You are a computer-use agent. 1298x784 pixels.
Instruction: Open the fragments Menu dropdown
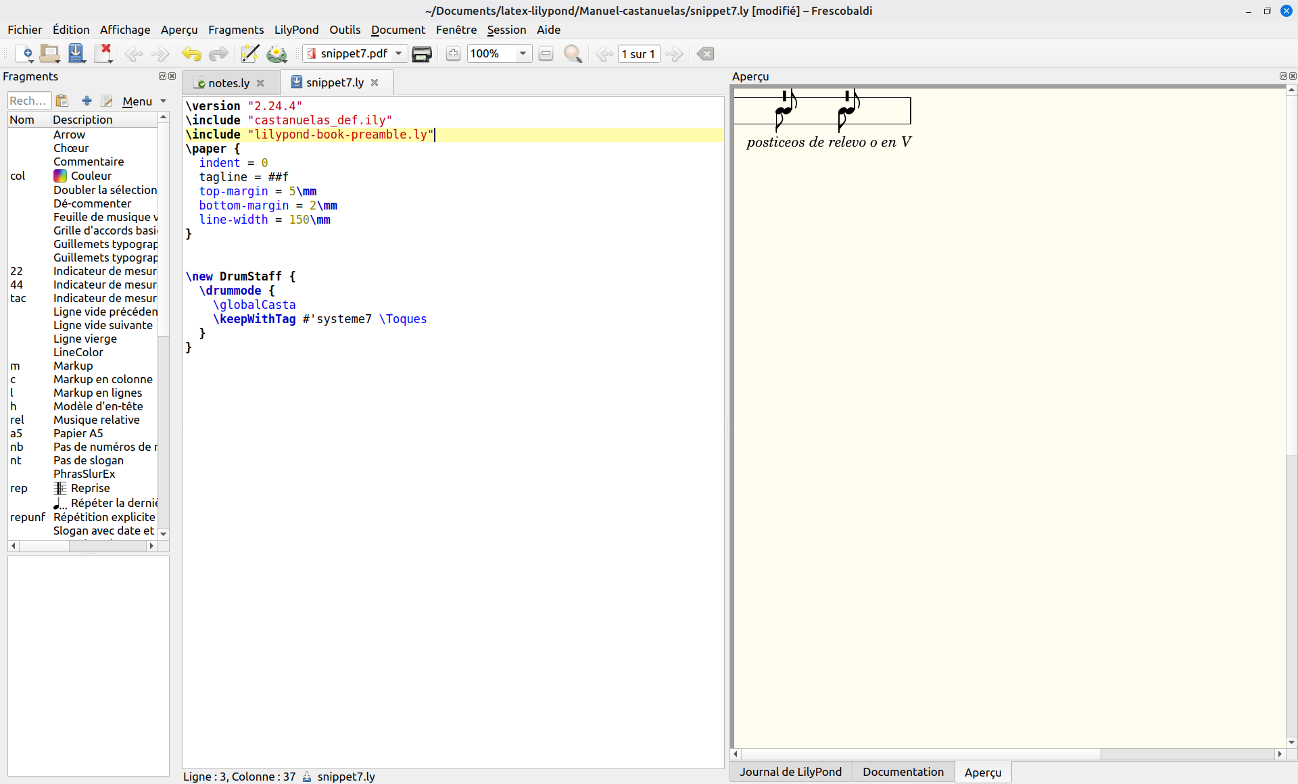coord(143,101)
